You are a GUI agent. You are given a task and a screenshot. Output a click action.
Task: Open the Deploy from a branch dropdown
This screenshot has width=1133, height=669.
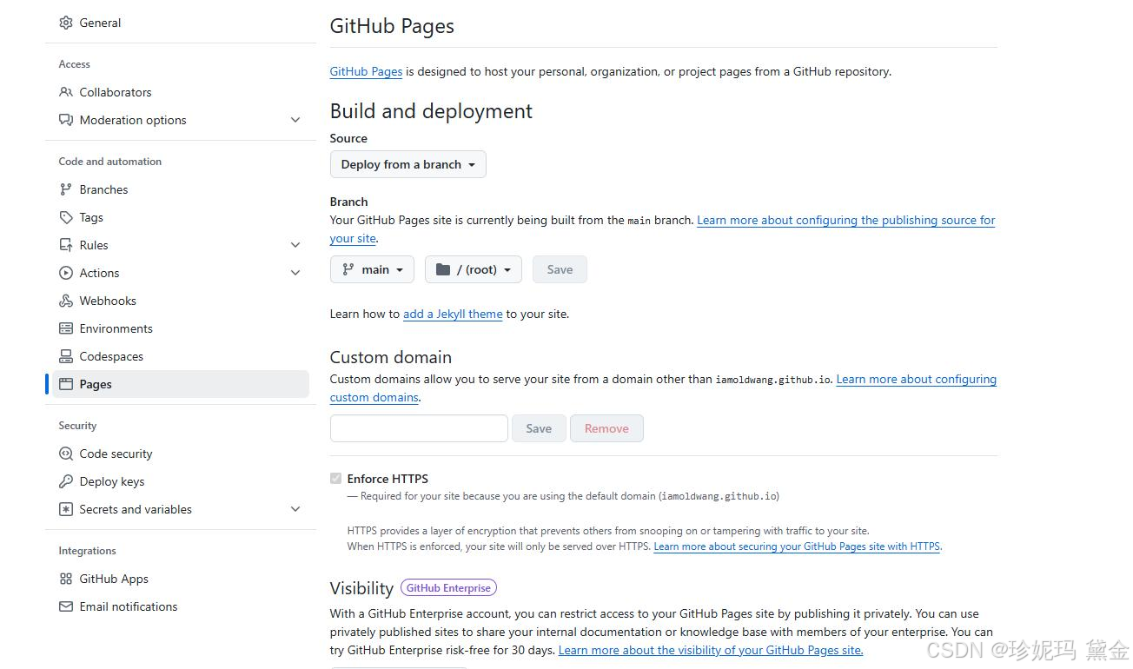[408, 164]
